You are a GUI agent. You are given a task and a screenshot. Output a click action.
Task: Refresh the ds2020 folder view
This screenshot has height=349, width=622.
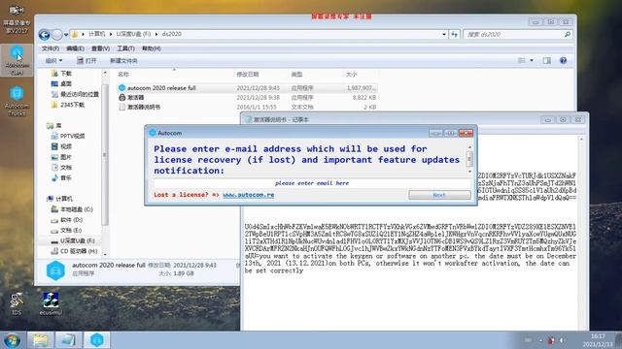tap(455, 35)
